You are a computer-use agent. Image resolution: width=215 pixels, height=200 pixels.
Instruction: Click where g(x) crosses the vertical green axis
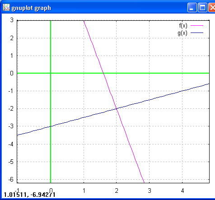51,126
